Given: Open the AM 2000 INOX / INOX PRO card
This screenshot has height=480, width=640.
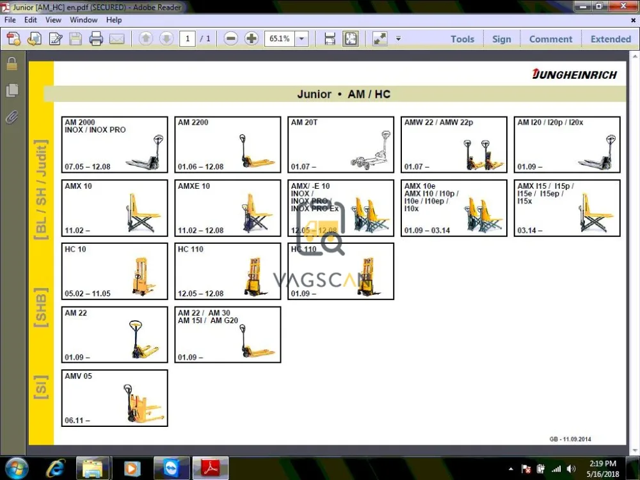Looking at the screenshot, I should coord(115,145).
